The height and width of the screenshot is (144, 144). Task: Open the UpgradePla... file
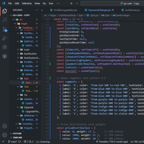click(x=25, y=112)
